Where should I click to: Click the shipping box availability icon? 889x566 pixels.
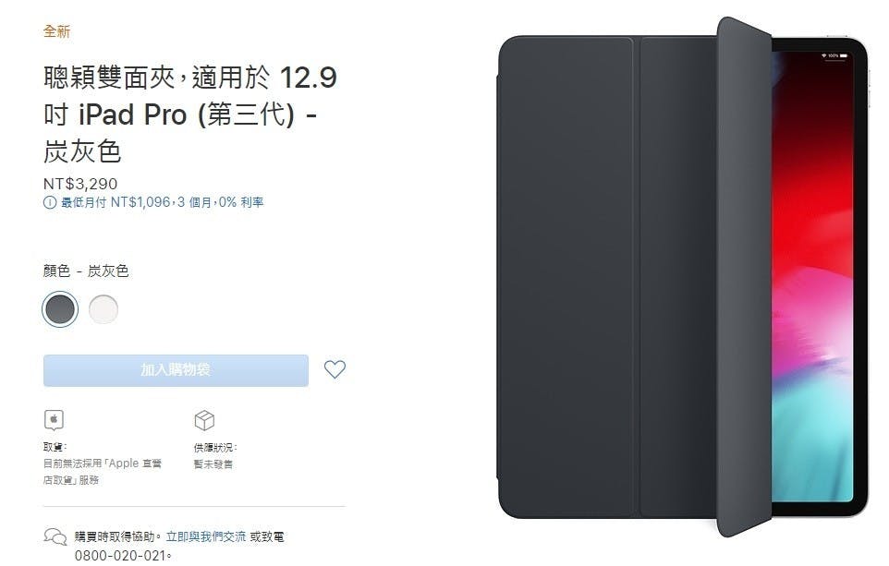[204, 420]
